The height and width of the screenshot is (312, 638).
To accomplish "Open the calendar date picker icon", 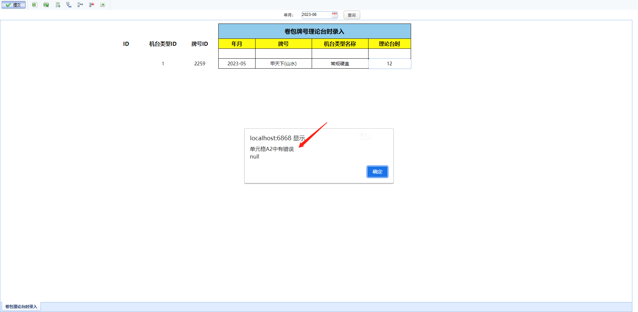I will tap(335, 15).
